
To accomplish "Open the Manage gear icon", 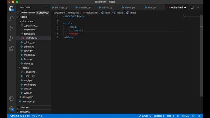I will 11,108.
